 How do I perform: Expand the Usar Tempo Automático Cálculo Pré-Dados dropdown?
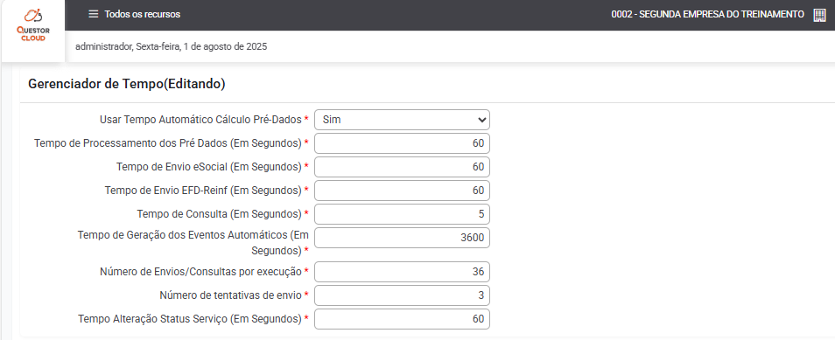click(x=402, y=120)
